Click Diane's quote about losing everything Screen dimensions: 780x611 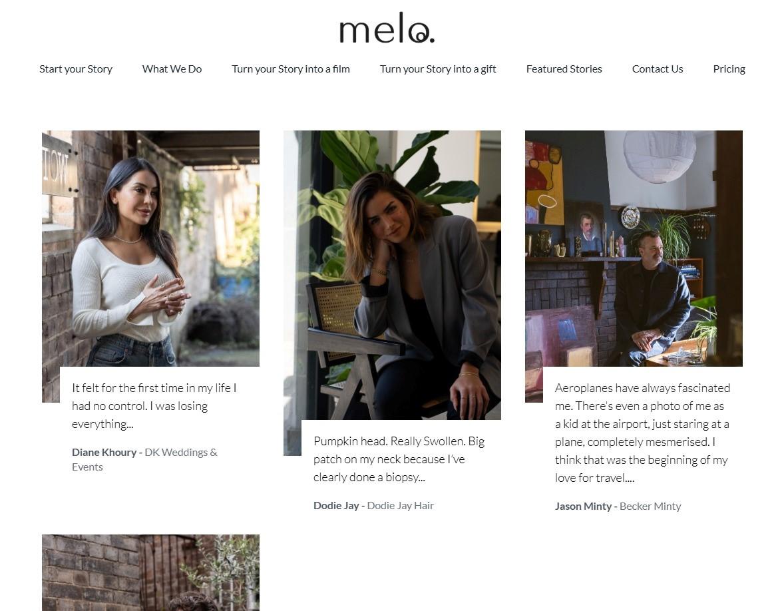click(x=154, y=405)
